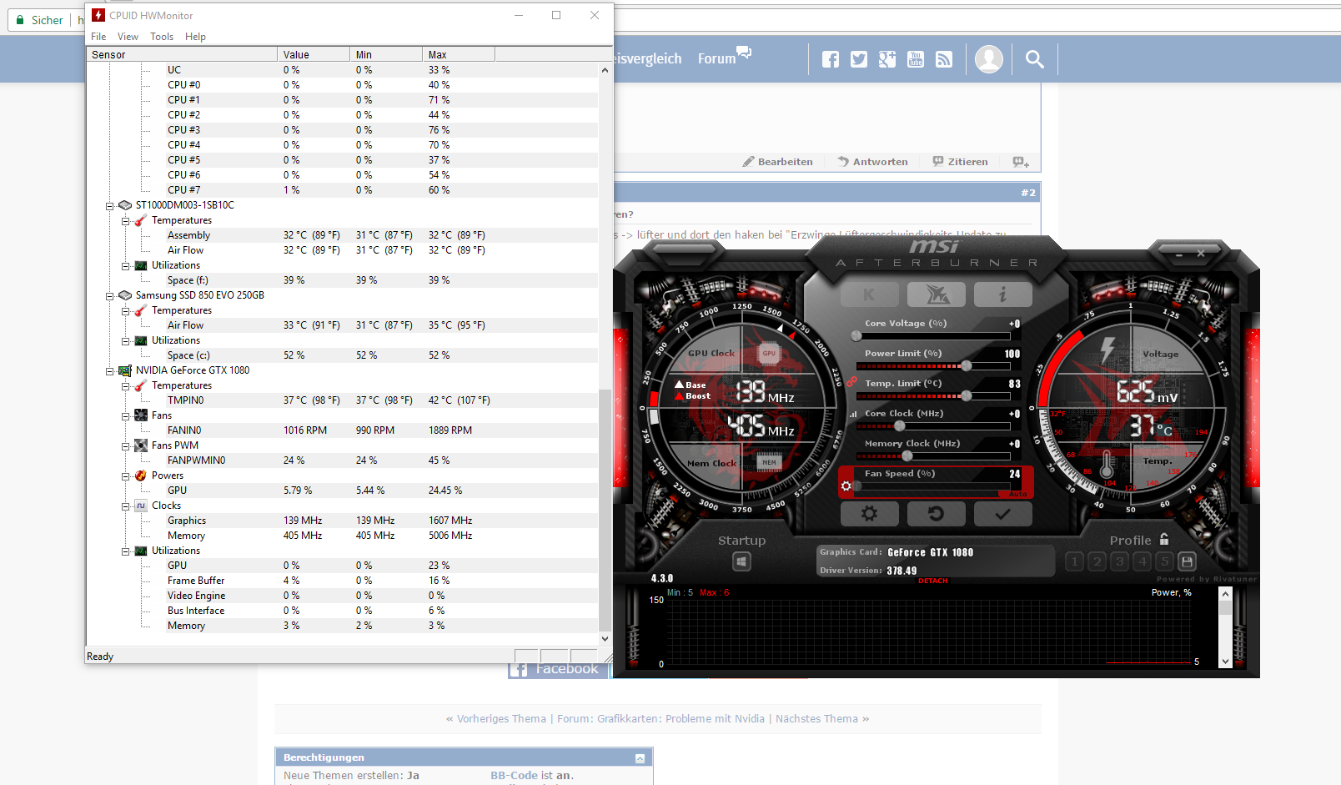Image resolution: width=1341 pixels, height=785 pixels.
Task: Collapse the Samsung SSD 850 EVO node
Action: 109,295
